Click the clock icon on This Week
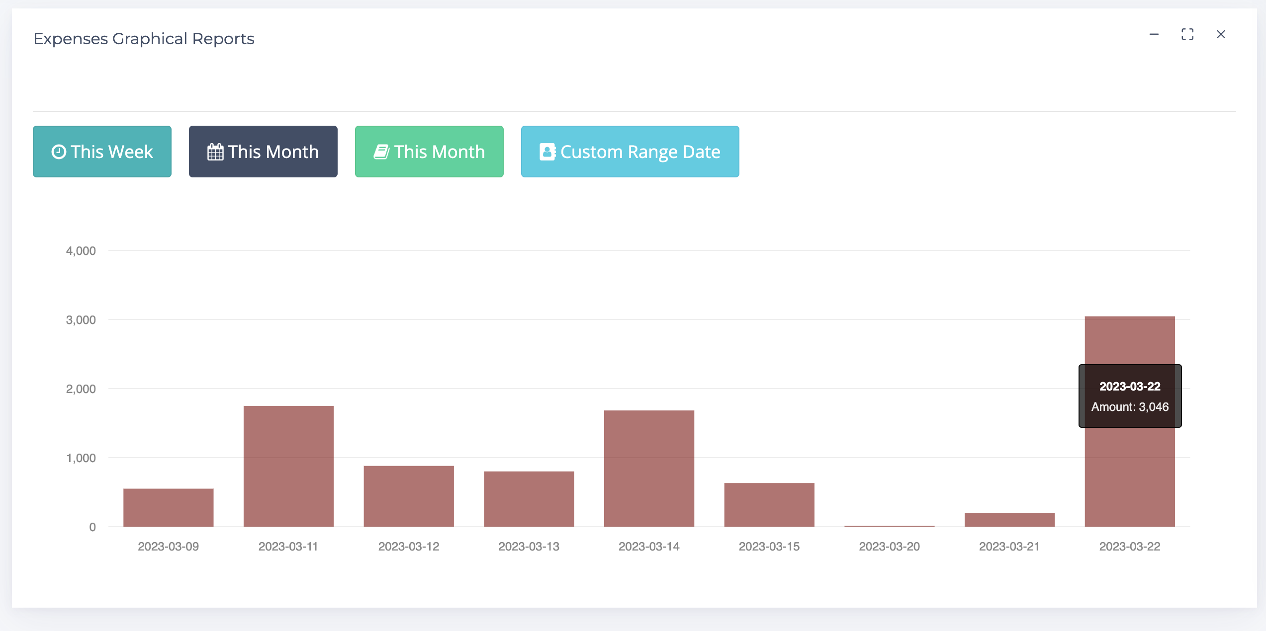Screen dimensions: 1266x631 coord(59,152)
